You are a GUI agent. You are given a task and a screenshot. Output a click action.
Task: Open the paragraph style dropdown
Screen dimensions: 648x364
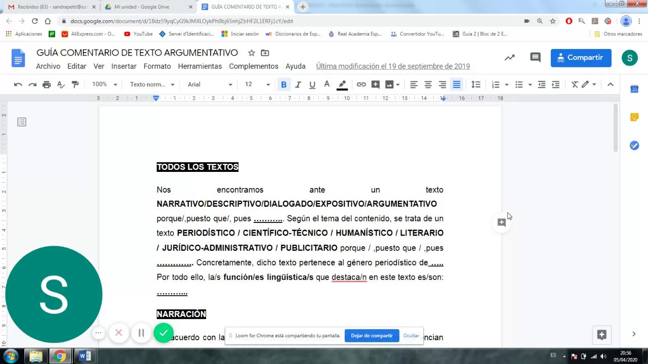152,84
